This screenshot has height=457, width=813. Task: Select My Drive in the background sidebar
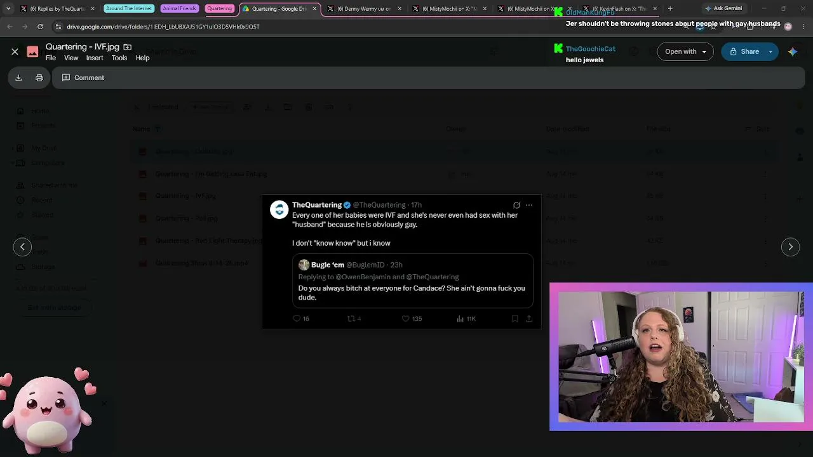tap(44, 148)
